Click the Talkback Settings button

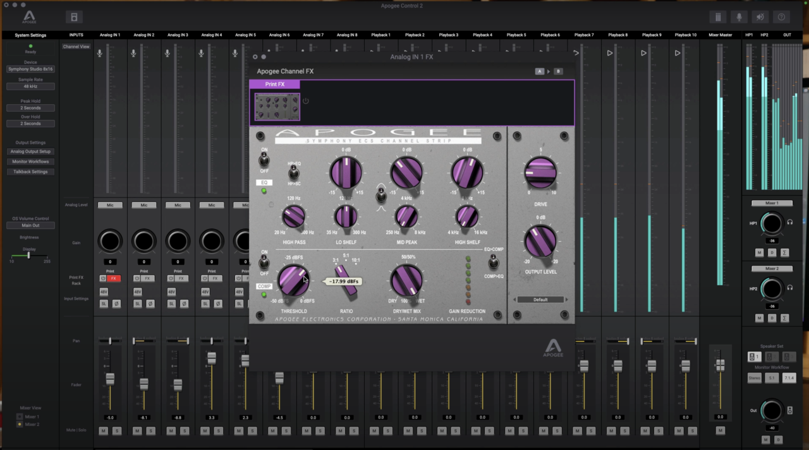[30, 172]
